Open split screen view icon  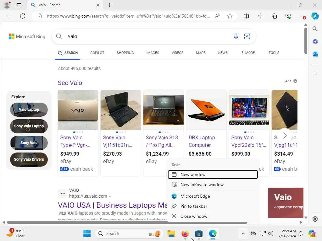point(246,16)
